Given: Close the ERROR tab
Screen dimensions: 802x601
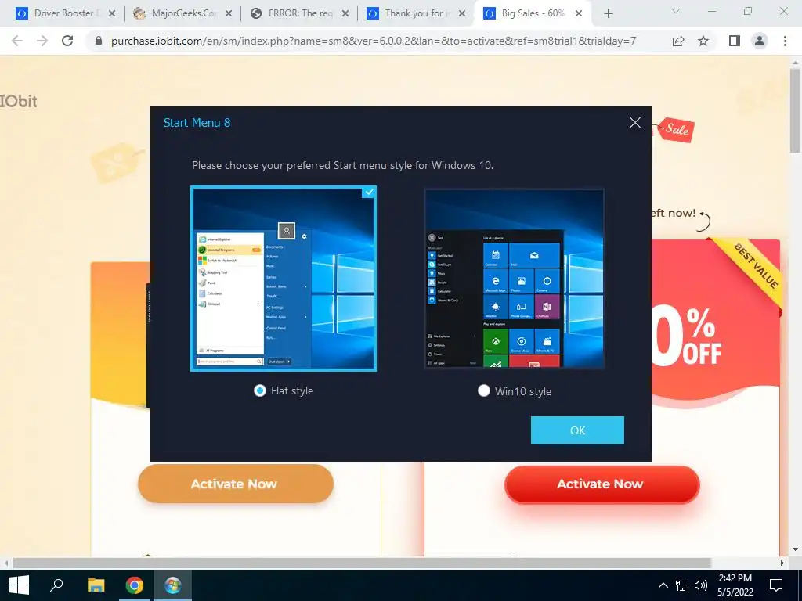Looking at the screenshot, I should (345, 14).
